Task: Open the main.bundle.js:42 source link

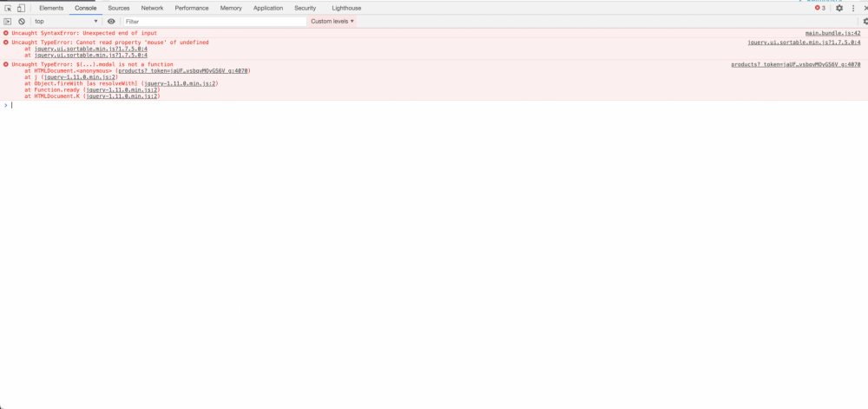Action: pyautogui.click(x=832, y=33)
